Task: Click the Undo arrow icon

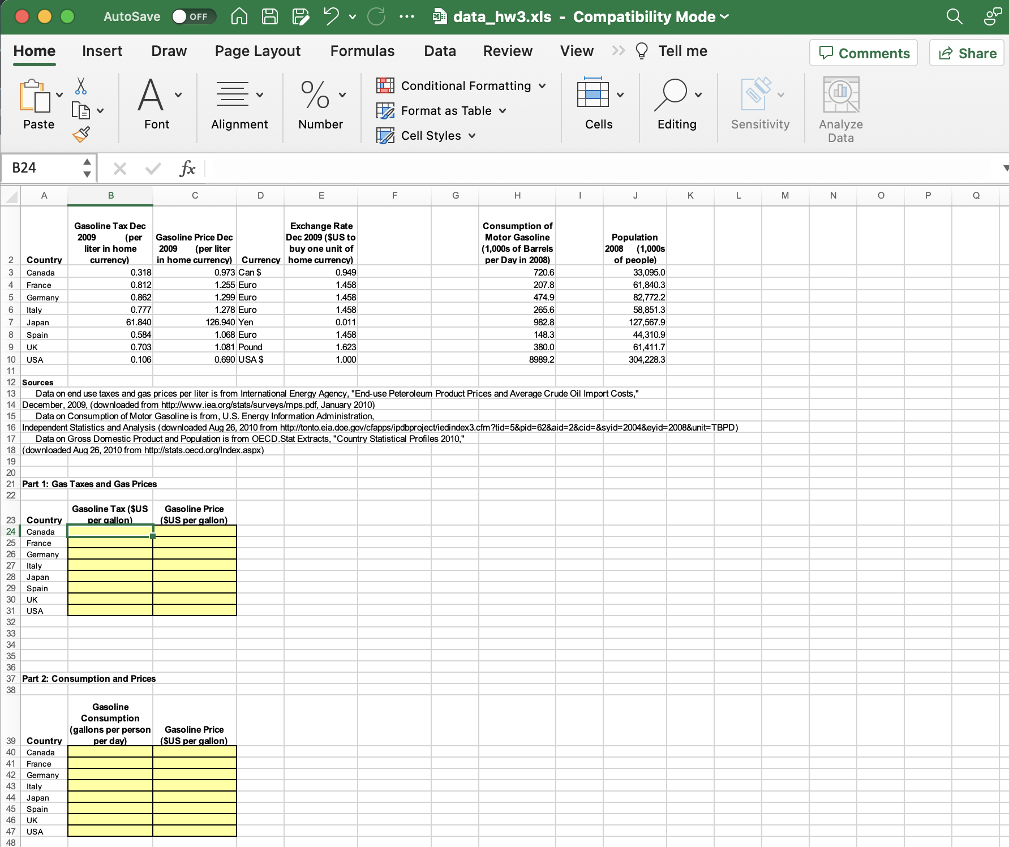Action: click(332, 16)
